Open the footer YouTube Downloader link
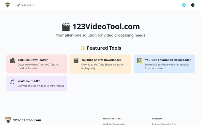201x125 pixels. point(114,124)
